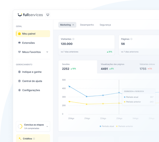Expand the Meus Favoritos chevron

tap(47, 52)
